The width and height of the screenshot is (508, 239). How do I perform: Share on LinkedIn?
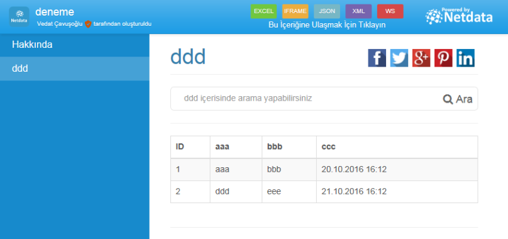[465, 58]
